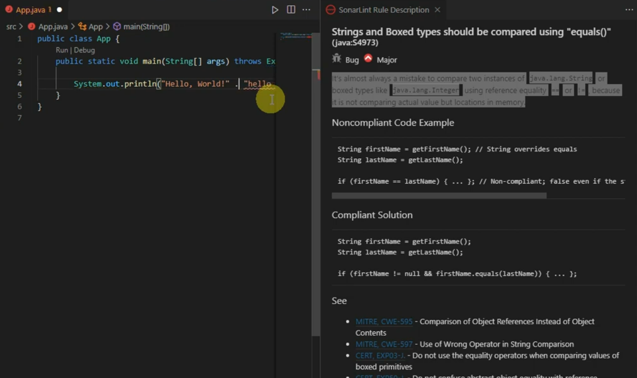Open MITRE, CWE-597 link

(x=384, y=344)
